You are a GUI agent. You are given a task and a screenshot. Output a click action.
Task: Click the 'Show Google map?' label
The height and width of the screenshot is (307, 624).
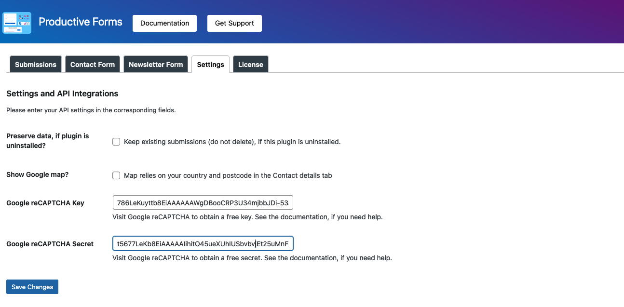coord(38,174)
